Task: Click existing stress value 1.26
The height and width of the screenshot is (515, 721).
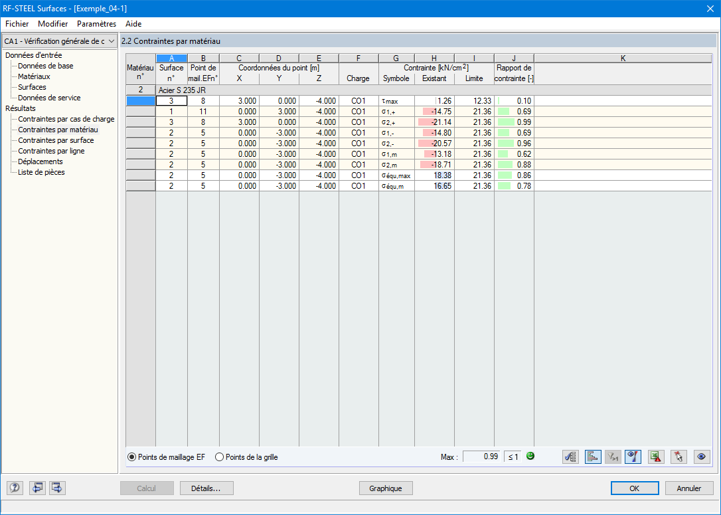Action: coord(434,101)
